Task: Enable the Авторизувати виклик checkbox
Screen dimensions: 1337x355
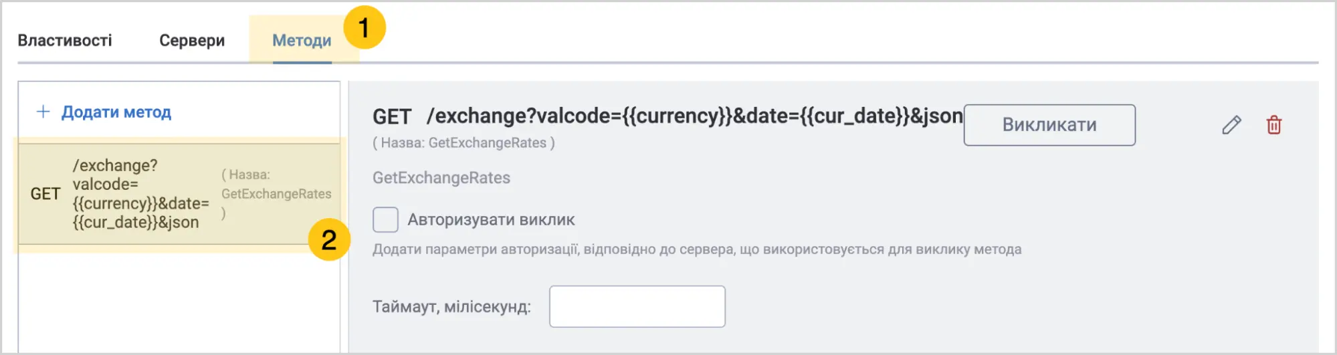Action: click(x=385, y=219)
